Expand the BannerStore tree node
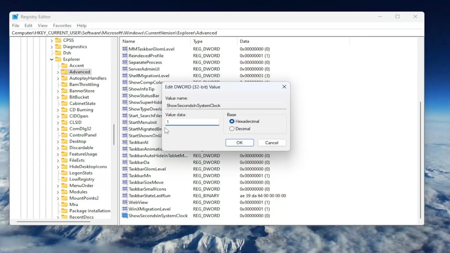450x253 pixels. [58, 91]
